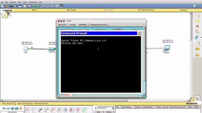
Task: Undo the last action with the green arrow
Action: [x=34, y=6]
